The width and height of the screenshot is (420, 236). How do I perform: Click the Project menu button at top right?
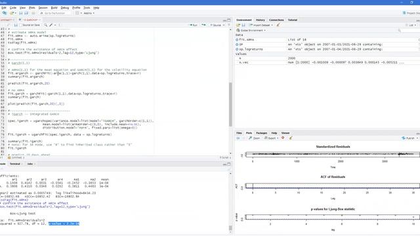(x=411, y=13)
